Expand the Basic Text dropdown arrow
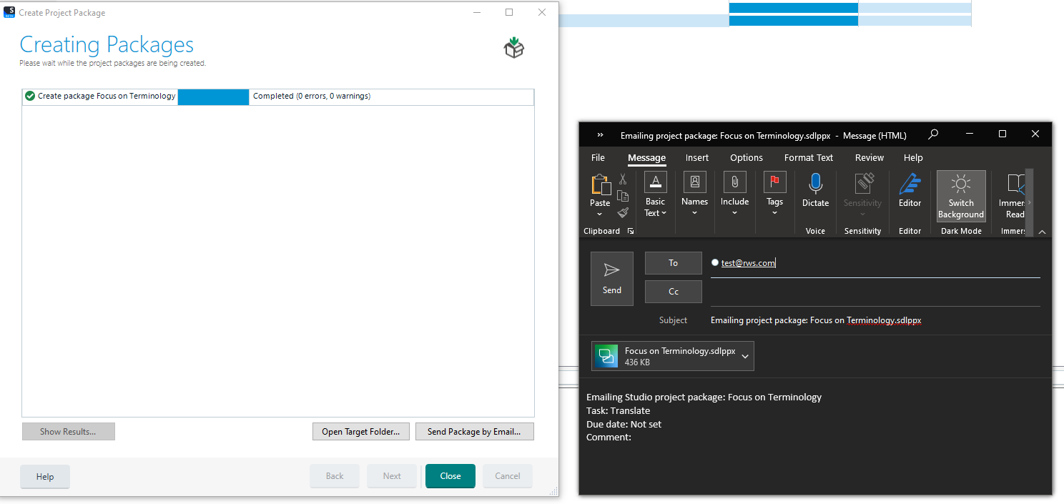This screenshot has height=504, width=1064. click(x=664, y=213)
